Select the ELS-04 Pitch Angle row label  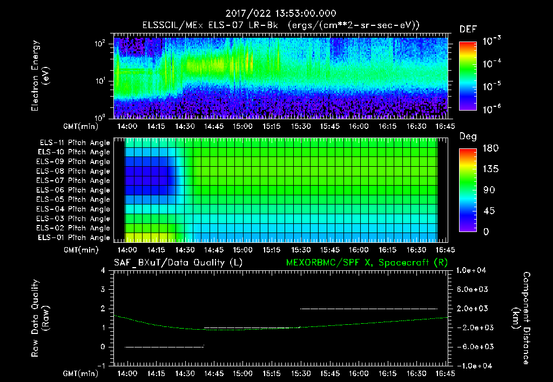coord(73,209)
